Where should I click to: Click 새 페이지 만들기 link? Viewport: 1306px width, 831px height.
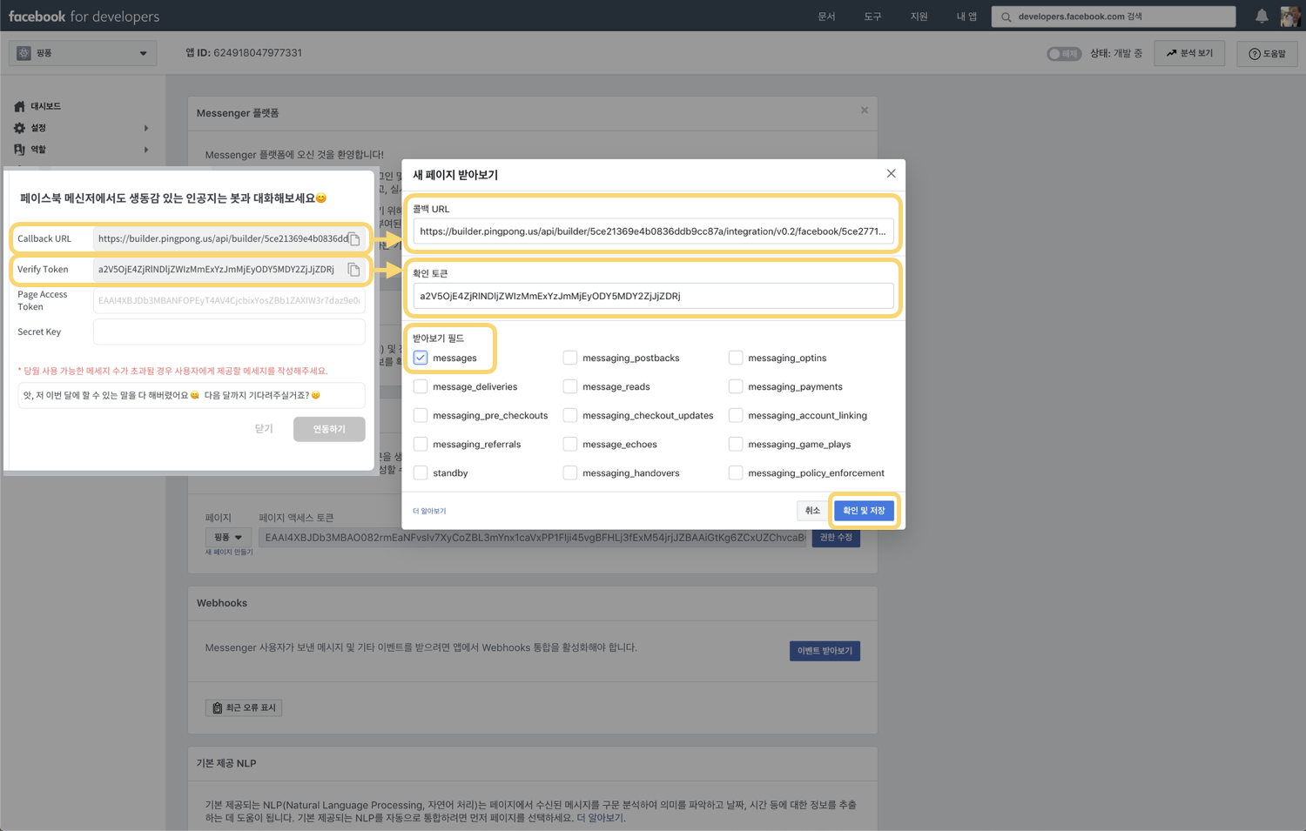(x=229, y=553)
